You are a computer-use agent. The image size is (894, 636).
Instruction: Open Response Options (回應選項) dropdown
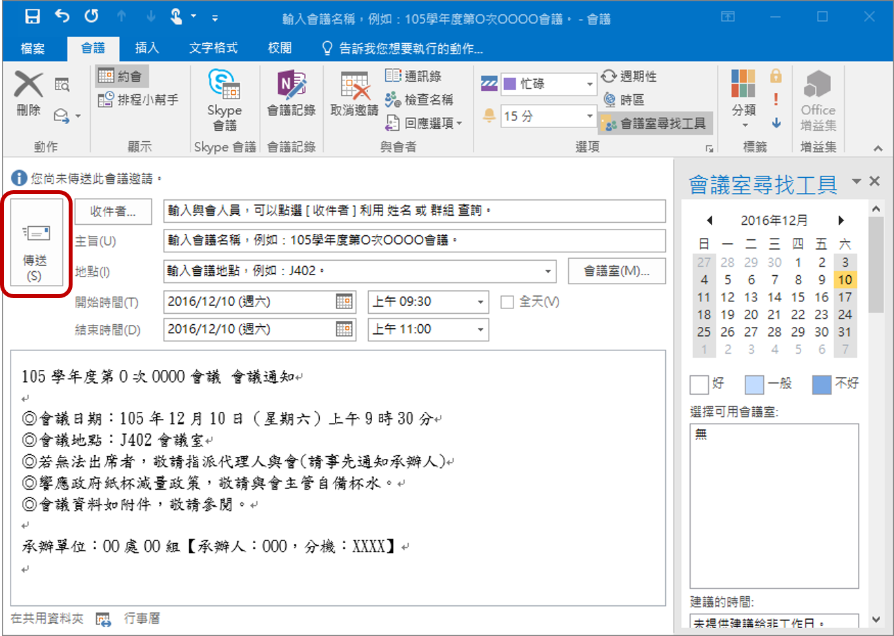pyautogui.click(x=424, y=123)
